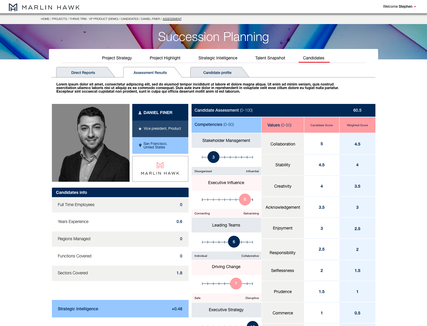Click the ASSESSMENT breadcrumb link
This screenshot has height=326, width=427.
tap(172, 19)
